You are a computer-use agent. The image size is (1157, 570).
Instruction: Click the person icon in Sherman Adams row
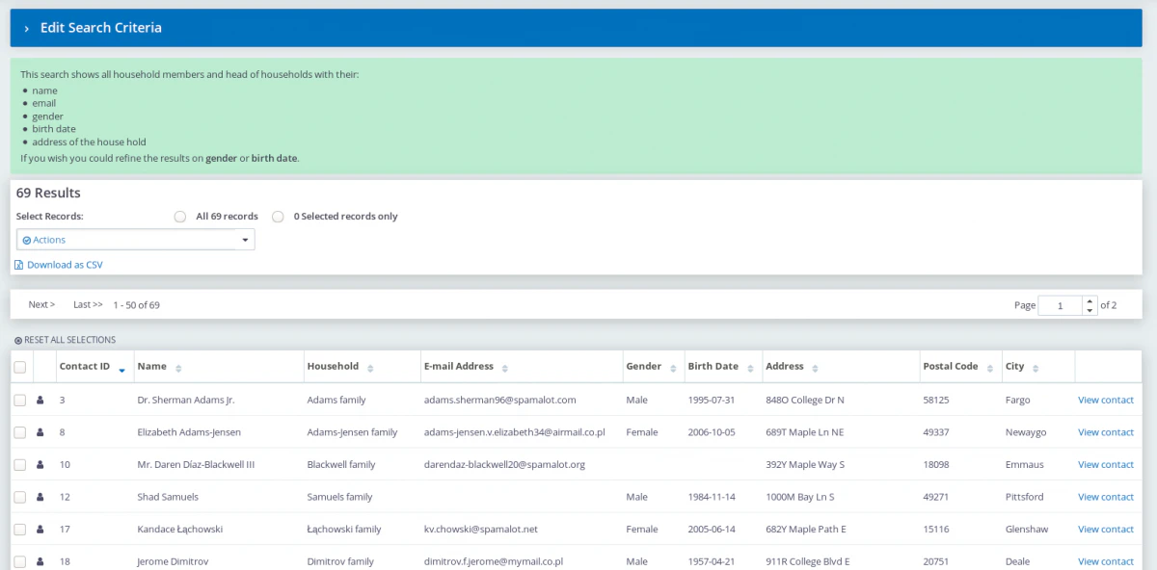(40, 401)
